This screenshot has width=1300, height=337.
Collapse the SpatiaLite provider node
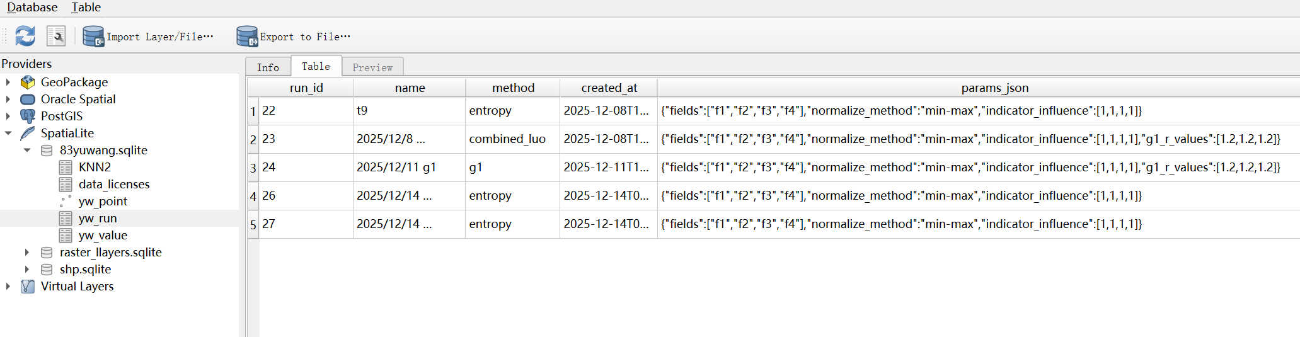(x=8, y=133)
